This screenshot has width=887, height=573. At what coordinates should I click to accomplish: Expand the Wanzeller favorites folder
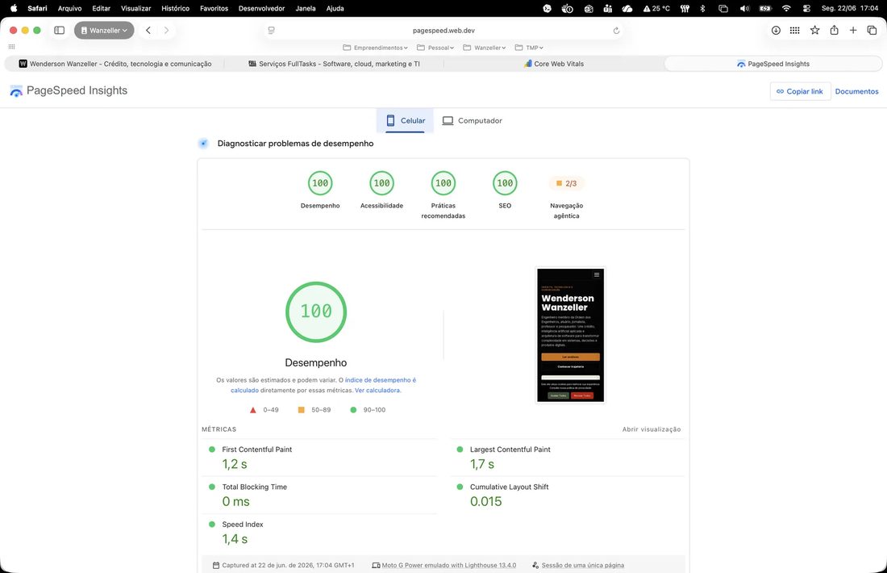pos(485,48)
